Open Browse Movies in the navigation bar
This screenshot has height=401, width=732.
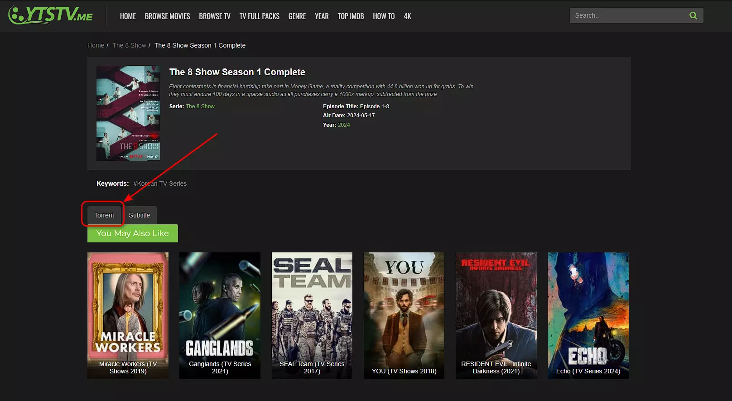click(167, 16)
